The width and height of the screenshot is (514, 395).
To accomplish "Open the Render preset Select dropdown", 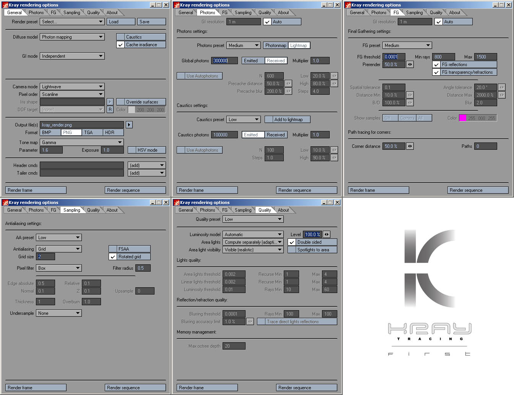I will coord(72,21).
